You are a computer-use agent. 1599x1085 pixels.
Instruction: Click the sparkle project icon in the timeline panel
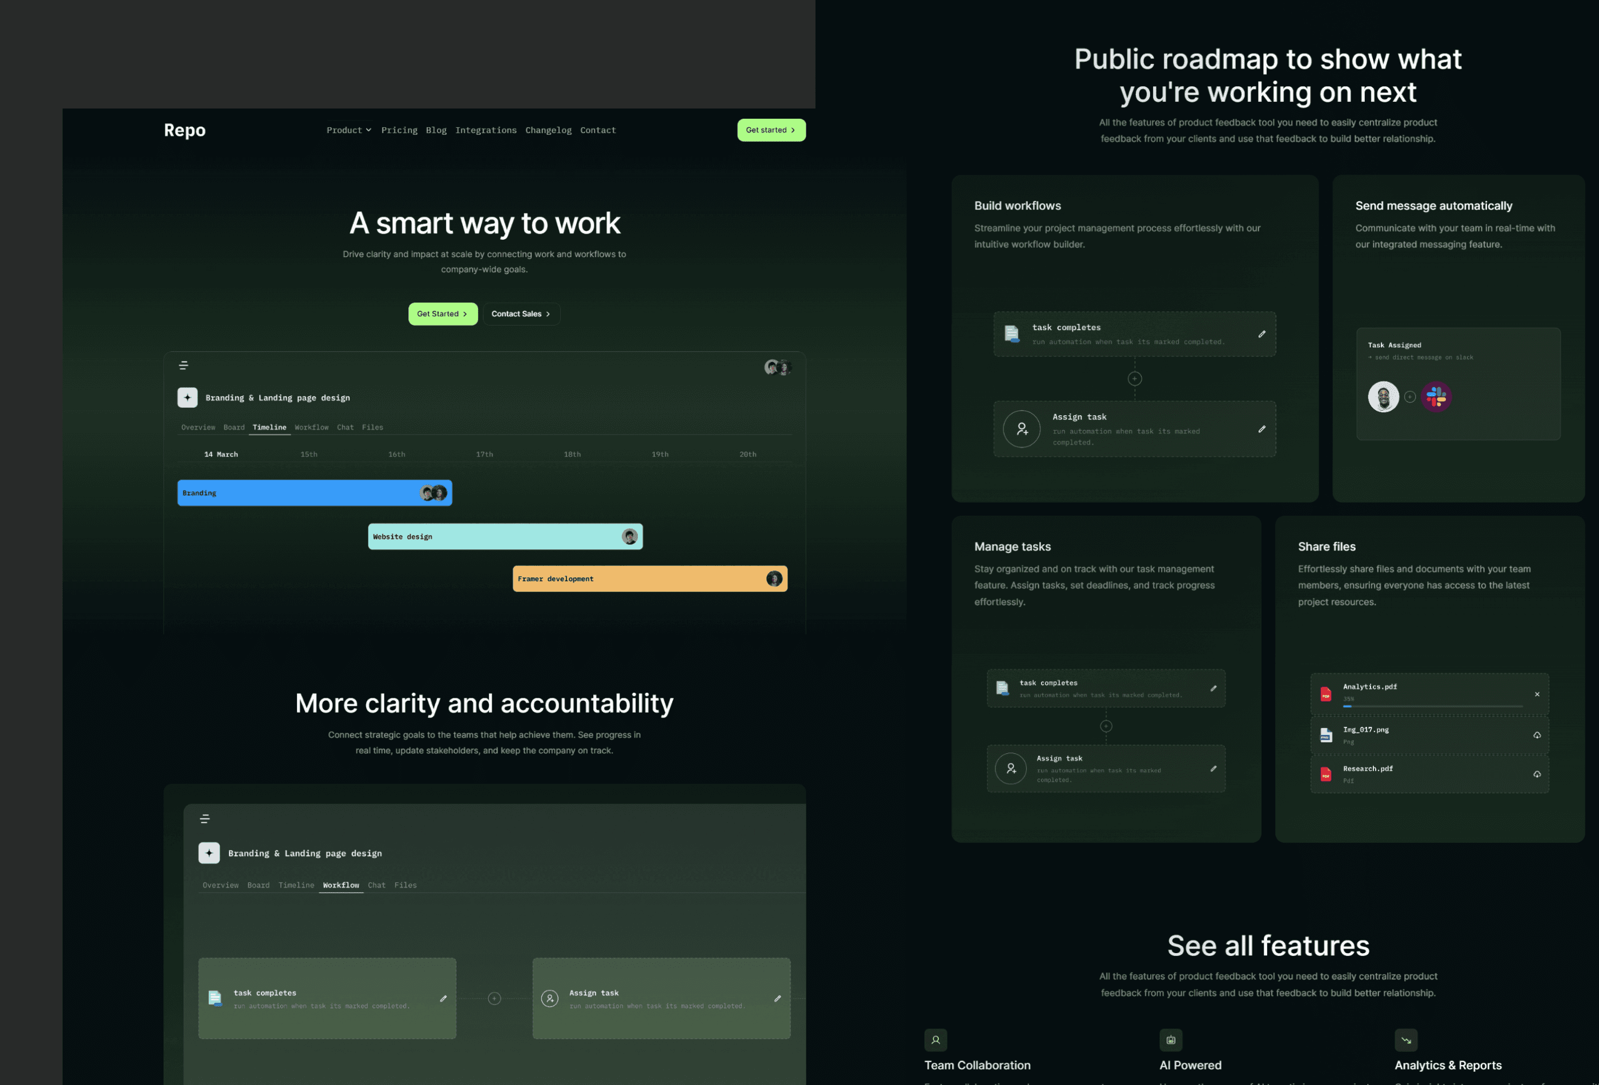coord(187,397)
